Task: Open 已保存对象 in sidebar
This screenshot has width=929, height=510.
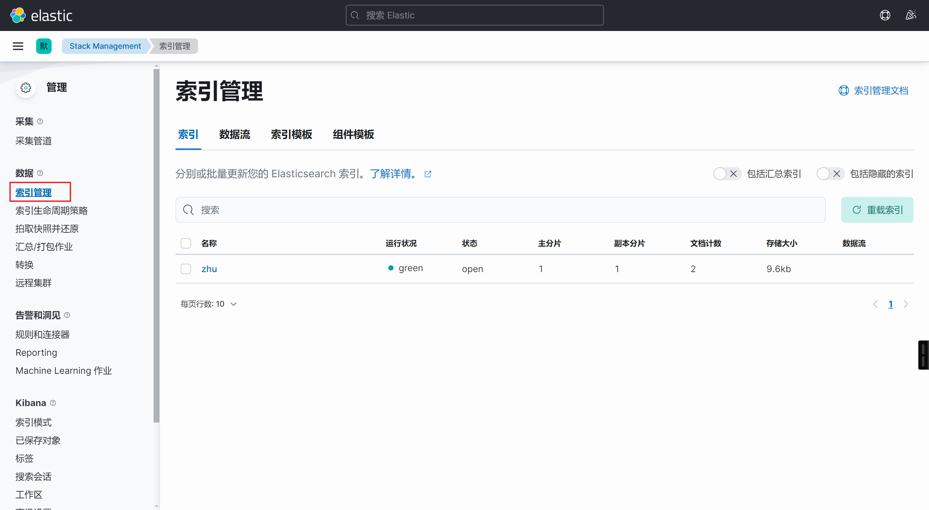Action: tap(38, 440)
